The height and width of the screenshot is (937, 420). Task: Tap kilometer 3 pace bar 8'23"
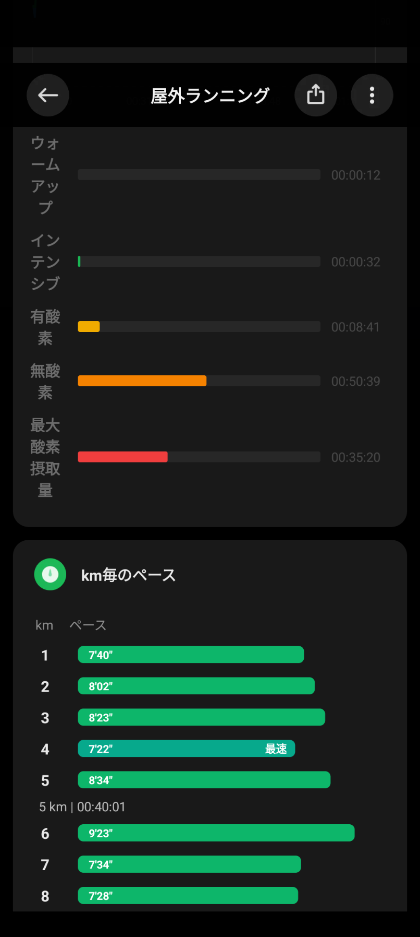coord(201,717)
